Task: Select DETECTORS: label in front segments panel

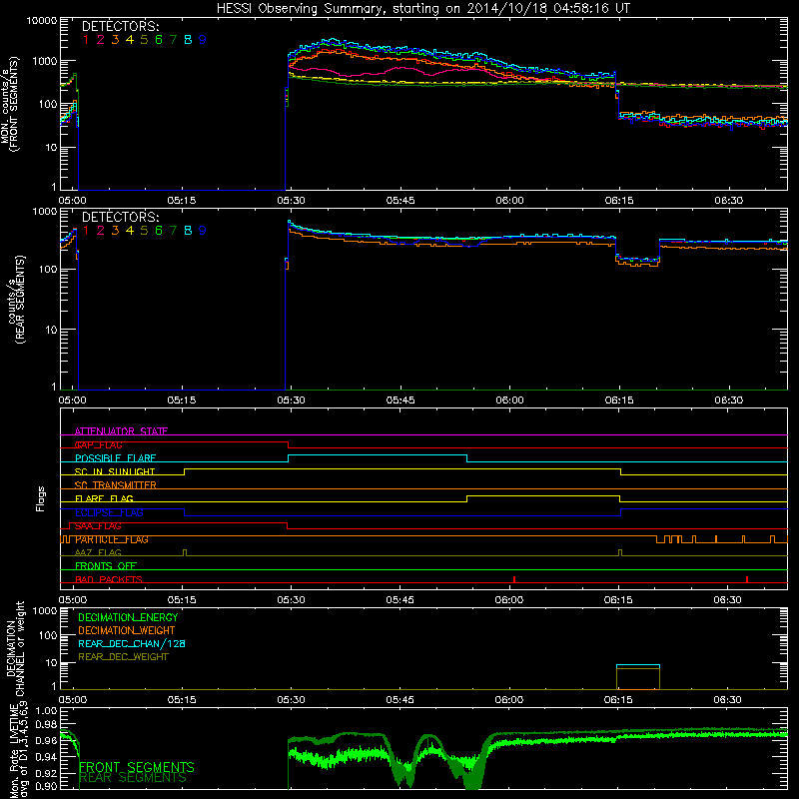Action: click(x=121, y=26)
